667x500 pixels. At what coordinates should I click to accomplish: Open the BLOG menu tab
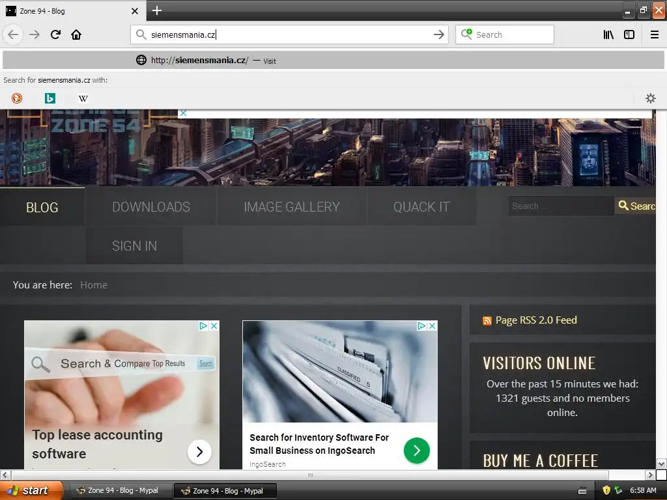[42, 207]
